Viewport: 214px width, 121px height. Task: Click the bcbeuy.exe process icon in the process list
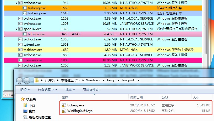pyautogui.click(x=25, y=34)
